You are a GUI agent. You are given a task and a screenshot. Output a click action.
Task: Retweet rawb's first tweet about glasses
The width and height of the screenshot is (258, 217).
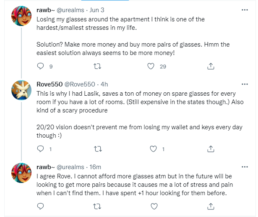click(x=97, y=66)
